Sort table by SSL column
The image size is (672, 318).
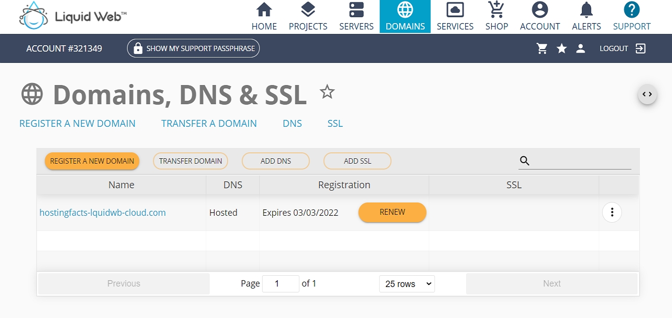tap(514, 185)
